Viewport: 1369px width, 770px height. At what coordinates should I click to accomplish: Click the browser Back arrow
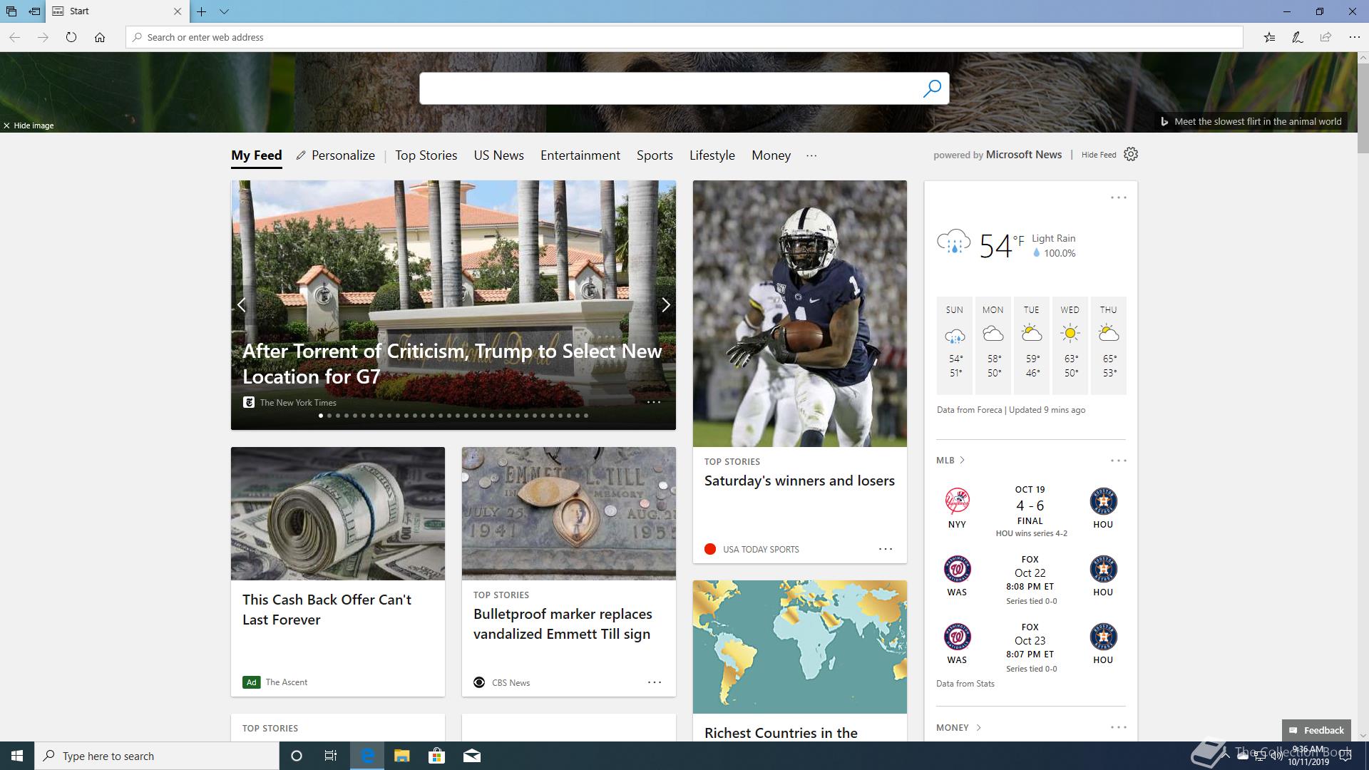[x=15, y=37]
